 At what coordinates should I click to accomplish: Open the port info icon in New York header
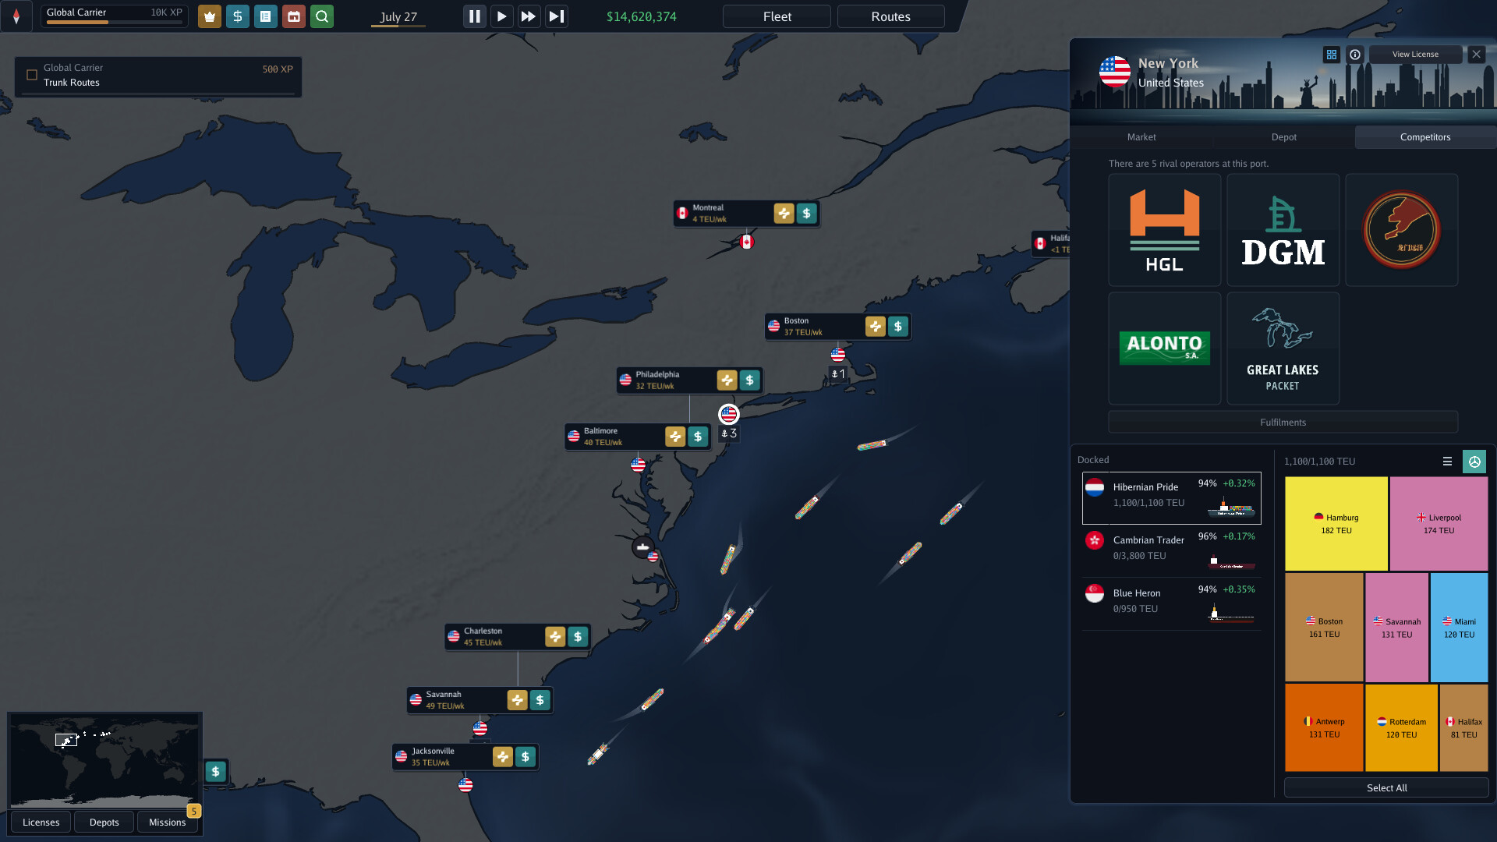1355,55
